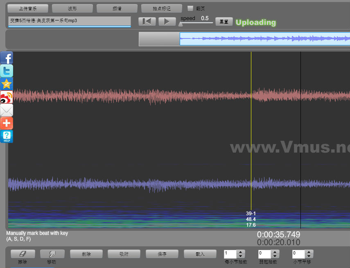Image resolution: width=350 pixels, height=268 pixels.
Task: Switch to the 波形 waveform view
Action: (x=72, y=8)
